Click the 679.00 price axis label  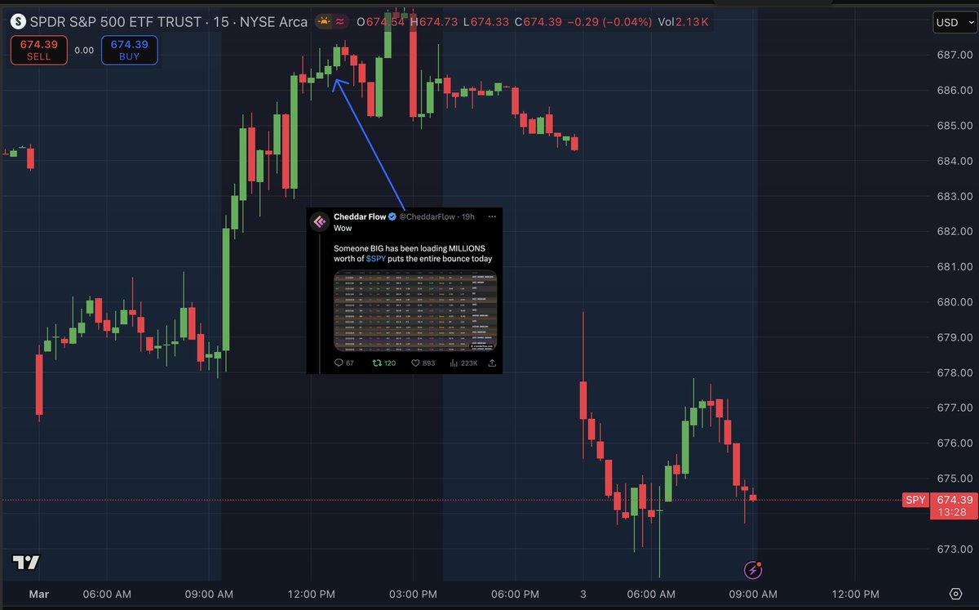[x=953, y=337]
